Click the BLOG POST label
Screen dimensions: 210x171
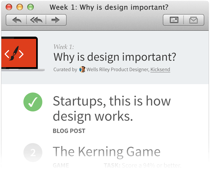(69, 131)
